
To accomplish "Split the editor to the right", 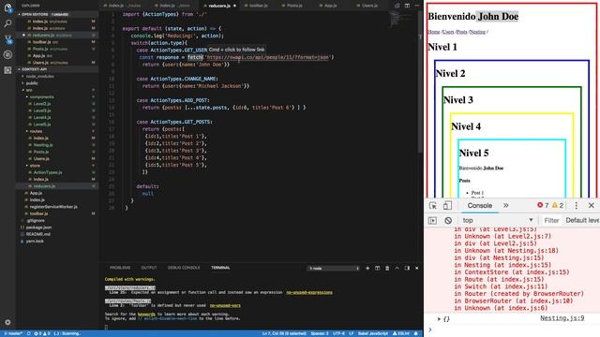I will [x=407, y=6].
